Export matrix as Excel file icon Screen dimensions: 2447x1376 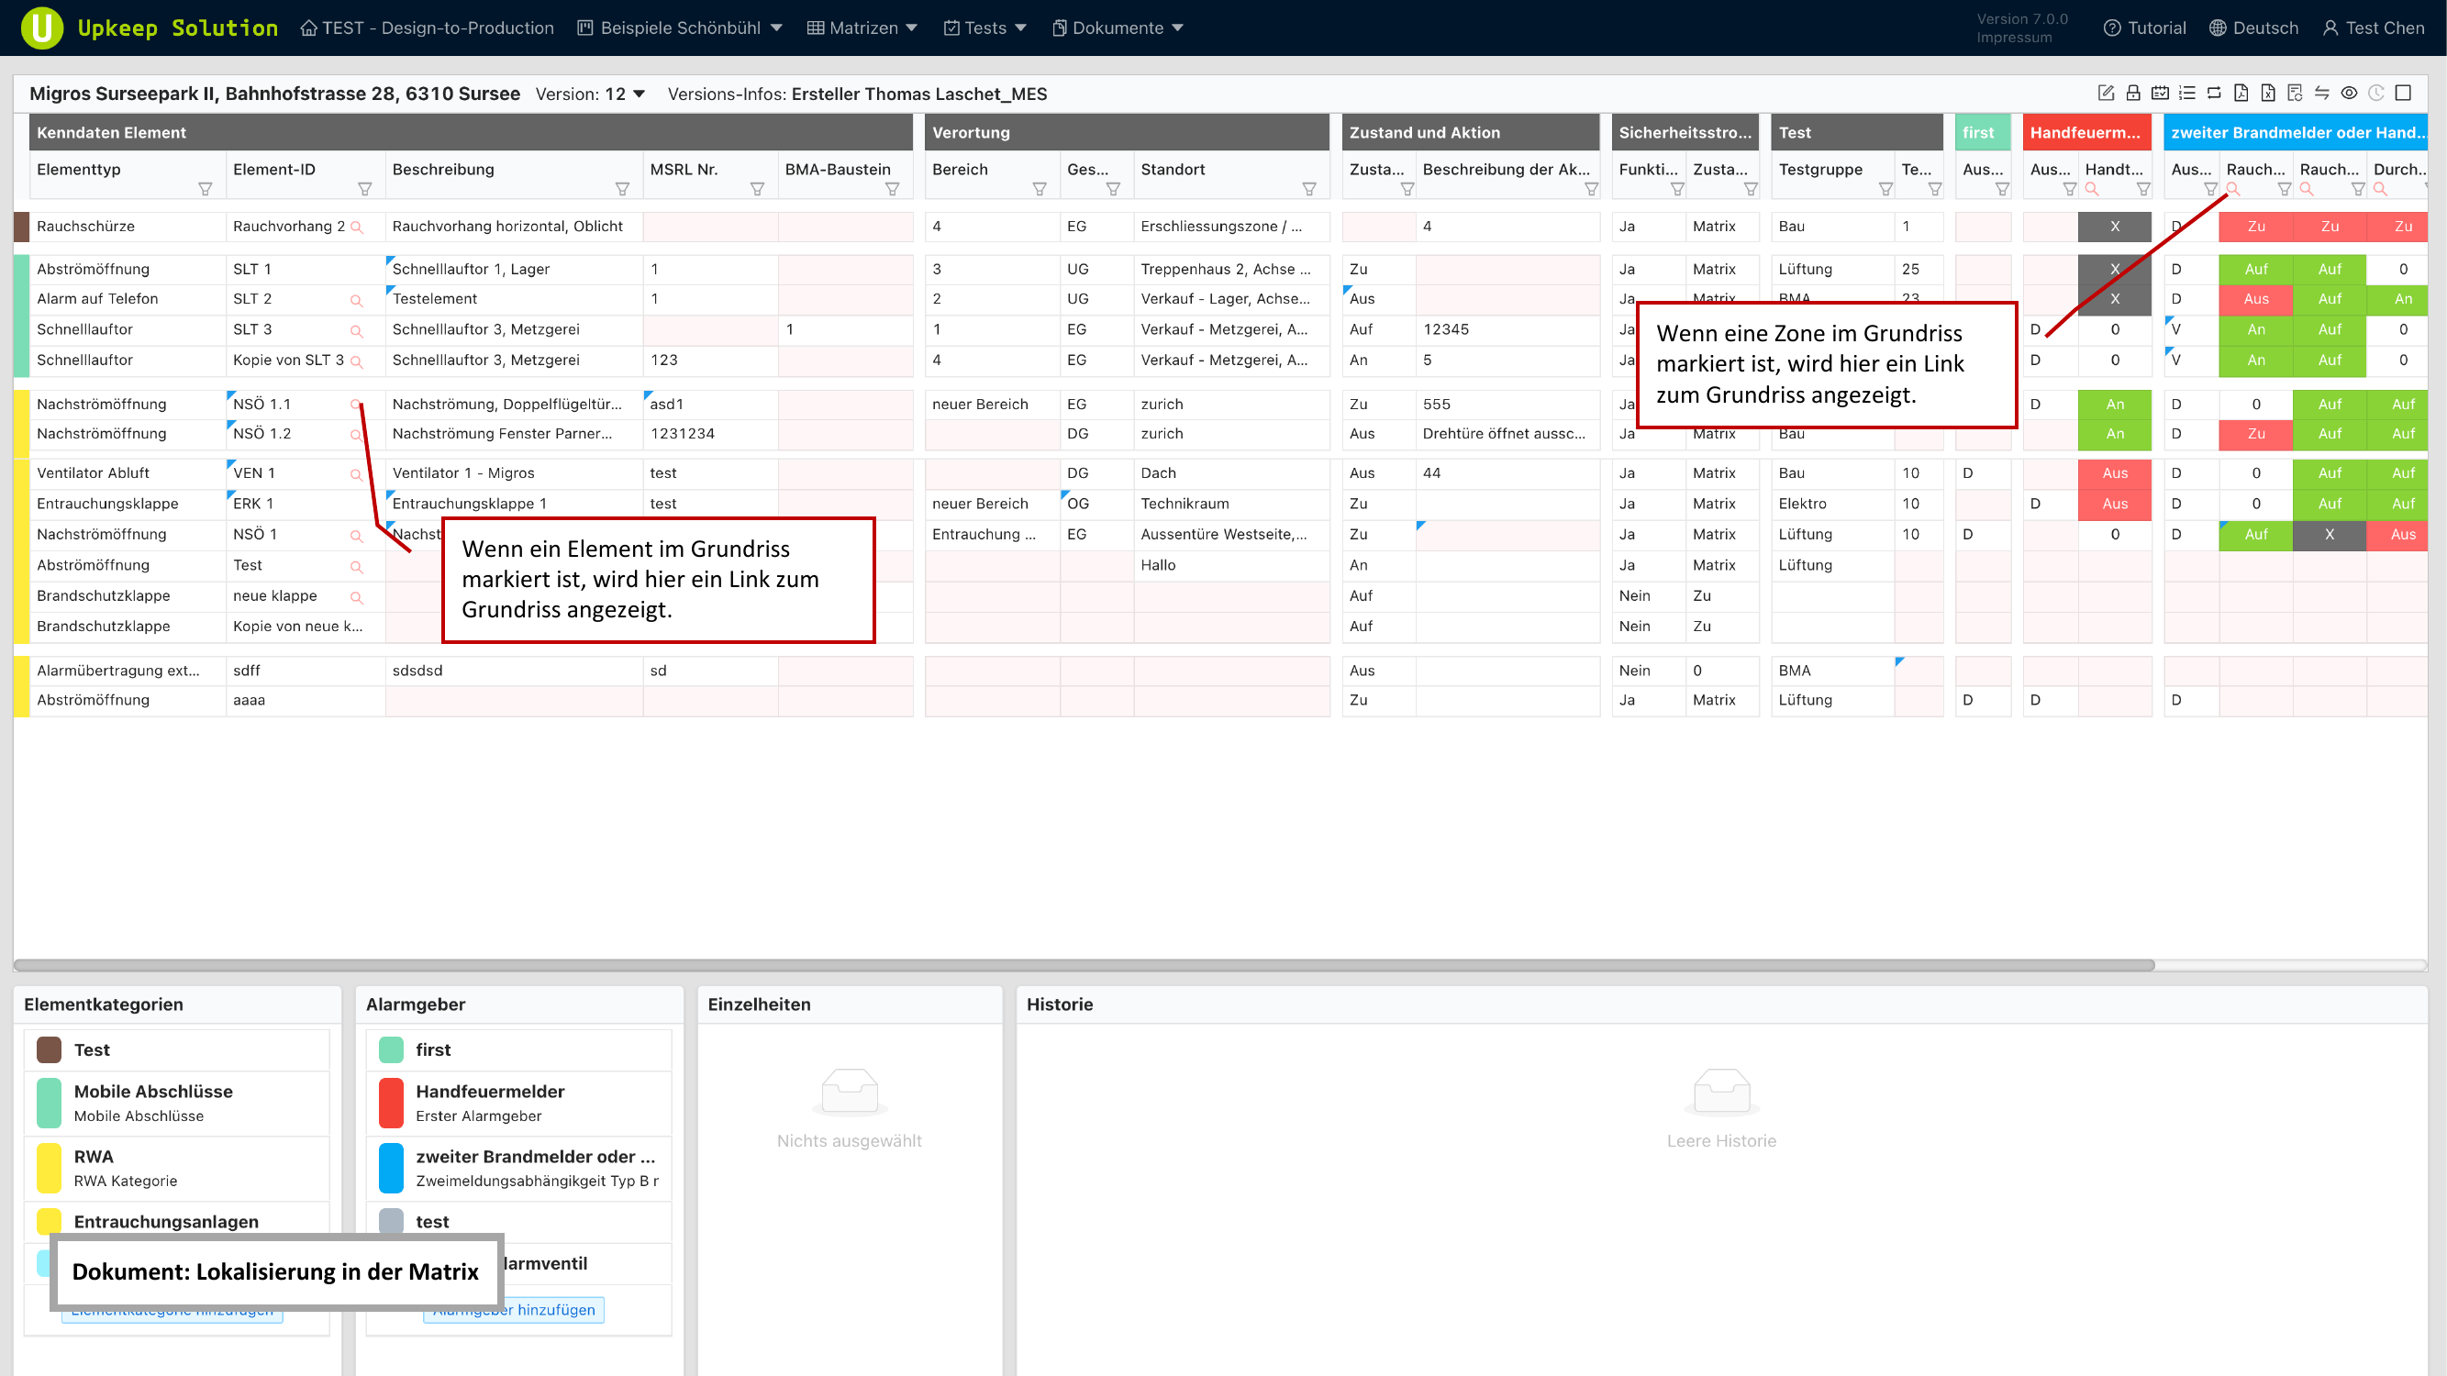click(x=2267, y=93)
